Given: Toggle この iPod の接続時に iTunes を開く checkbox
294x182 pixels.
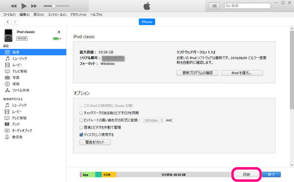Looking at the screenshot, I should point(81,106).
